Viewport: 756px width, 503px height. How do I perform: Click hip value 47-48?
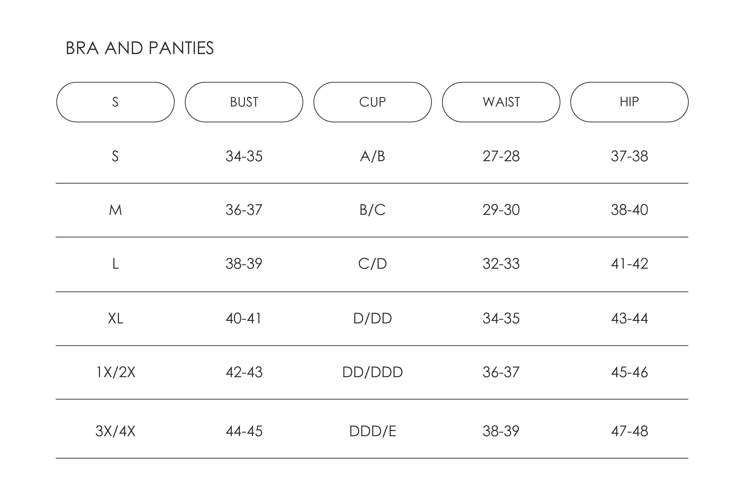[x=629, y=431]
